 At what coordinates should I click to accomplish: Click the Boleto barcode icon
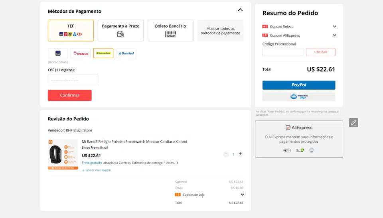click(x=170, y=34)
